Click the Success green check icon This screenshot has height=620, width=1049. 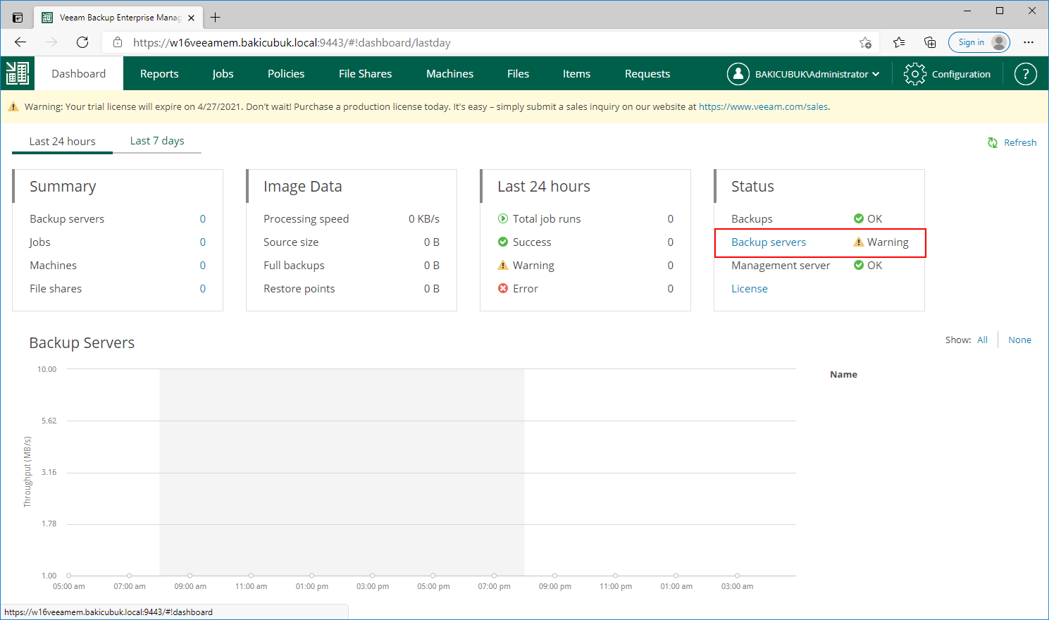(x=503, y=242)
